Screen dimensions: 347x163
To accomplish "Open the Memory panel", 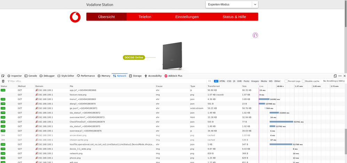I will [104, 76].
